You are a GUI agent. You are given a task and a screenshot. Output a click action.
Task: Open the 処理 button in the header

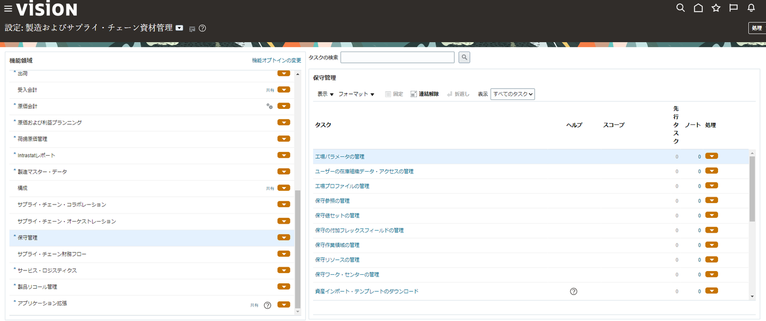[x=756, y=28]
